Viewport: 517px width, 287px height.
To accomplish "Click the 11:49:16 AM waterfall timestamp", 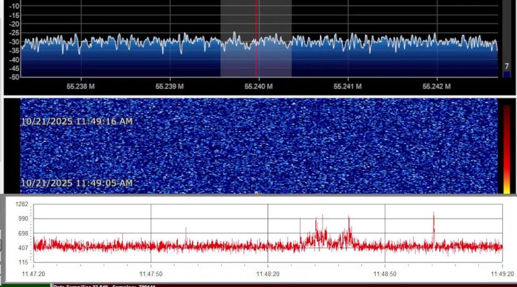I will pyautogui.click(x=77, y=121).
